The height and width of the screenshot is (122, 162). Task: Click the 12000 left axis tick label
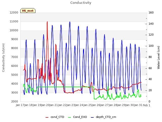(x=14, y=12)
